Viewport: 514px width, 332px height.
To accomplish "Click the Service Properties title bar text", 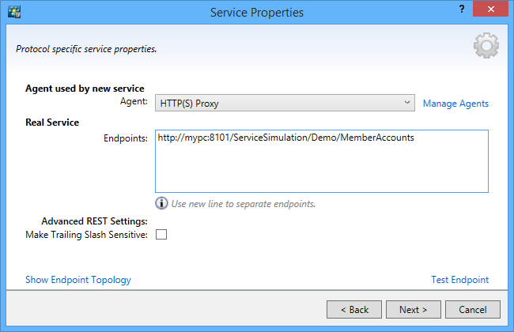I will click(x=256, y=13).
